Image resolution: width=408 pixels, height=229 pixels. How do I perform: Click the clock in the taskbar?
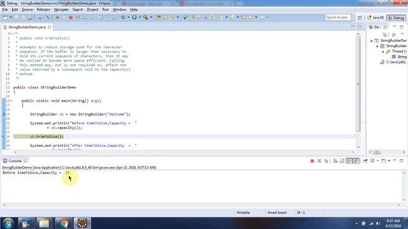[393, 223]
